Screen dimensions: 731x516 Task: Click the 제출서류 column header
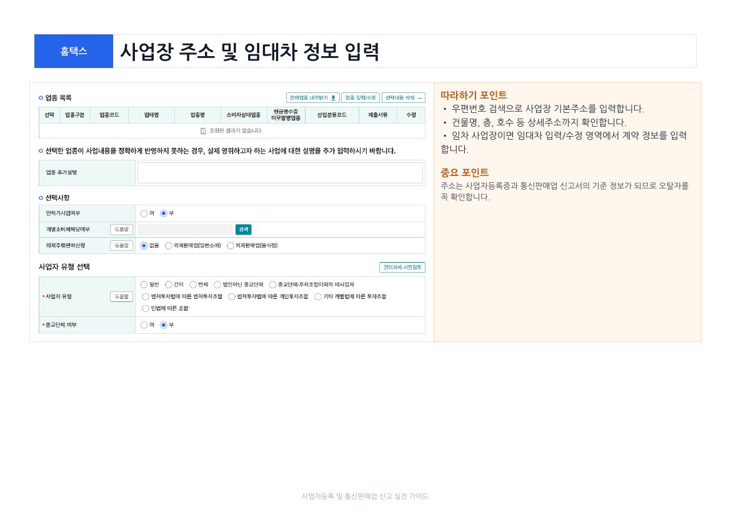[377, 115]
